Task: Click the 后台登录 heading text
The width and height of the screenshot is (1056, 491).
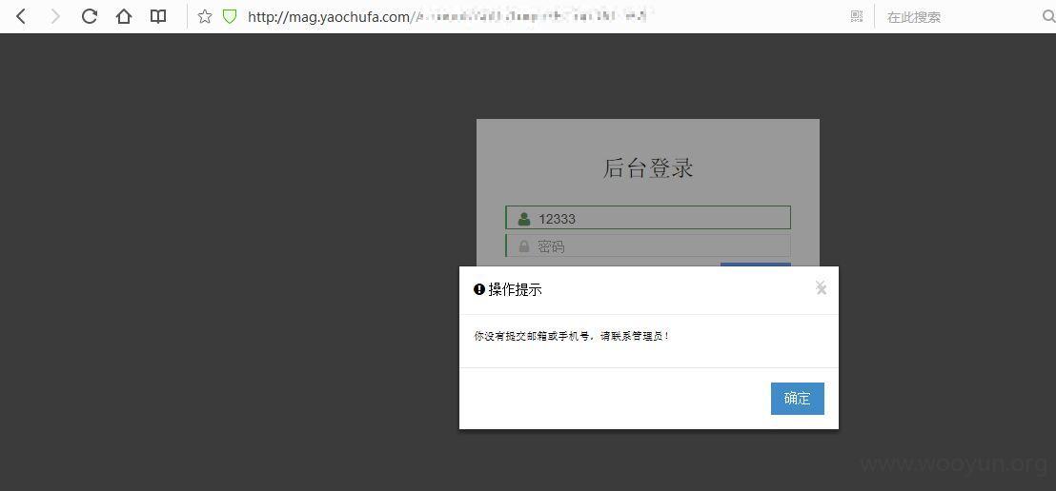Action: click(x=648, y=168)
